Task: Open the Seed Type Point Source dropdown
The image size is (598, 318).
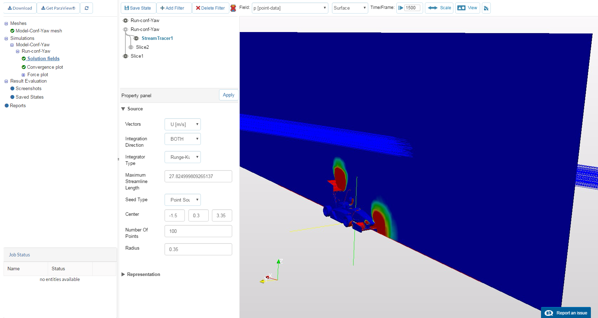Action: 183,200
